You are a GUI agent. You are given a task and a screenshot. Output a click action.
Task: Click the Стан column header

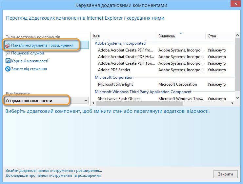click(220, 36)
